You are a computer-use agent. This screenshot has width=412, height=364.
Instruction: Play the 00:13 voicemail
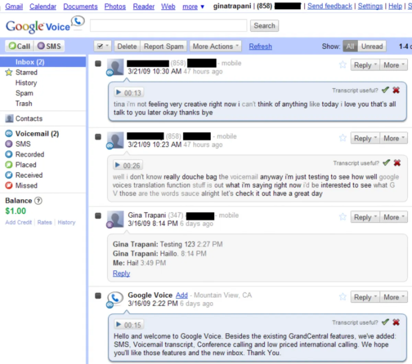[x=129, y=93]
